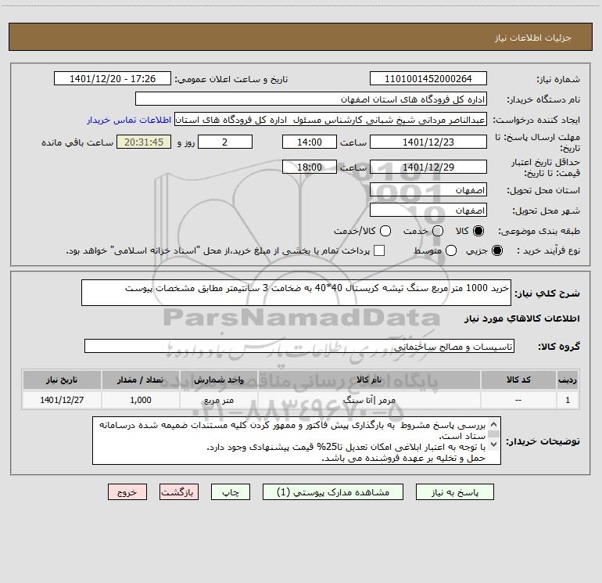Click the مرمر |آتا سنگ item cell
Viewport: 602px width, 583px height.
[x=369, y=400]
